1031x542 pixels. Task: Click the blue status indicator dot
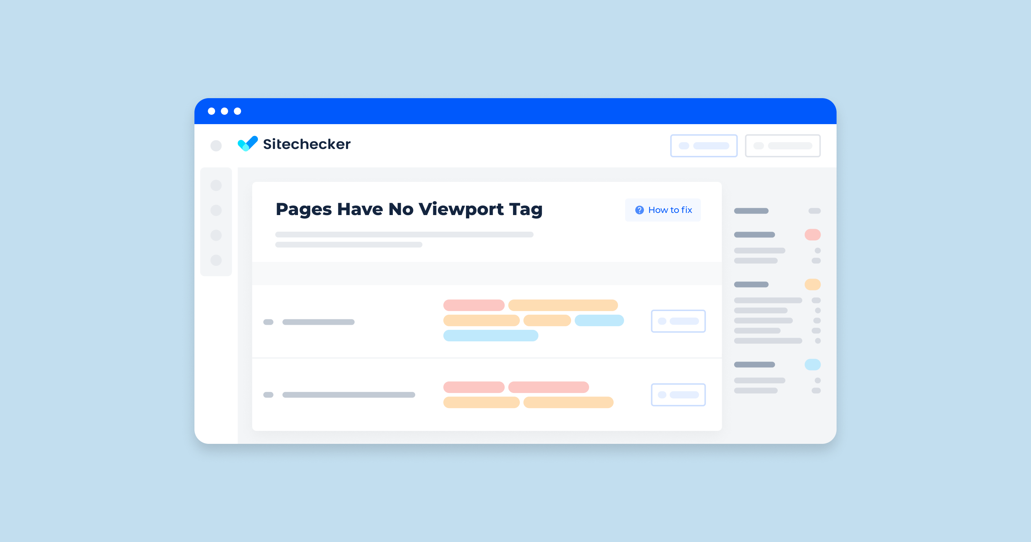(812, 365)
